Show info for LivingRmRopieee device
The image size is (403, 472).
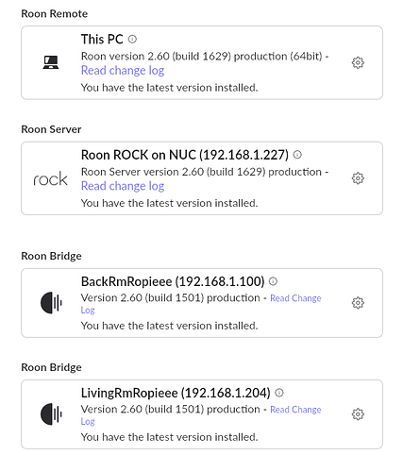[279, 393]
